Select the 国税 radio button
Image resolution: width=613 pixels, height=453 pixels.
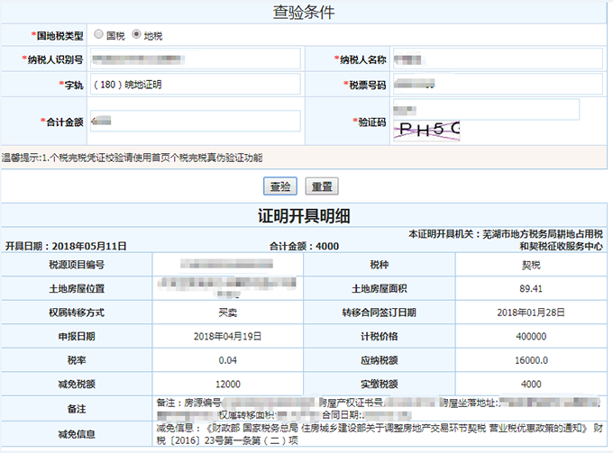click(x=98, y=35)
